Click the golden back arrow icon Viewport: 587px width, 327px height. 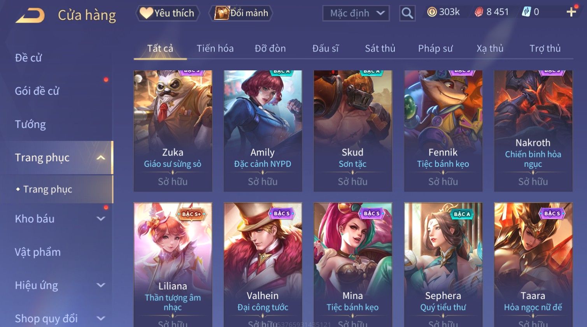[30, 16]
